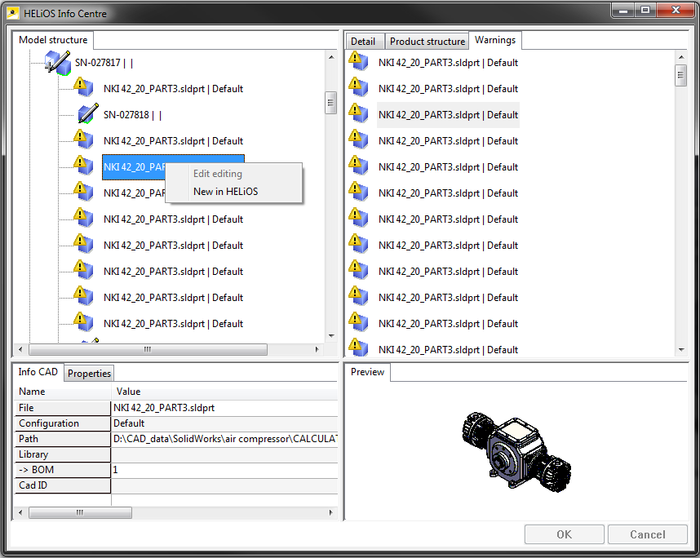
Task: Click the Preview tab
Action: [x=367, y=372]
